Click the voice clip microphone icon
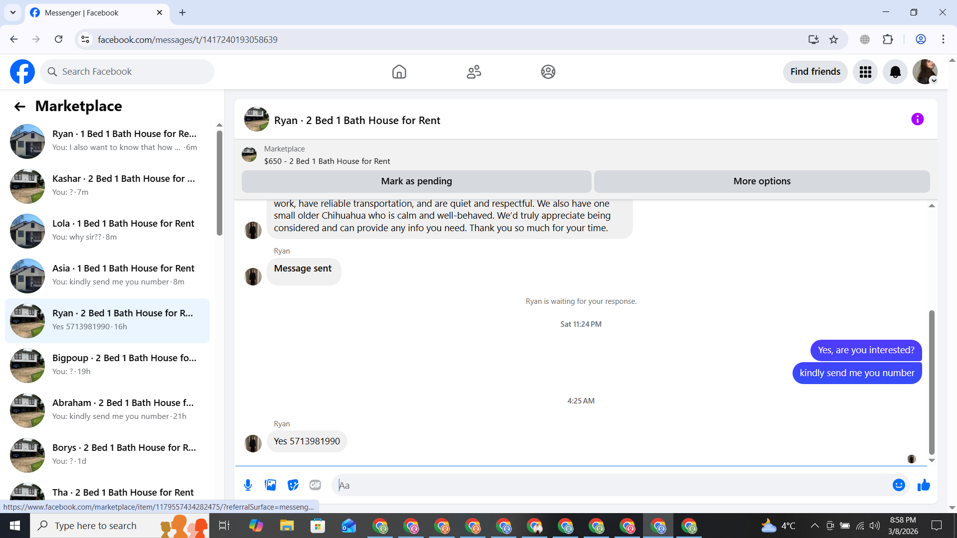Viewport: 957px width, 538px height. coord(248,485)
